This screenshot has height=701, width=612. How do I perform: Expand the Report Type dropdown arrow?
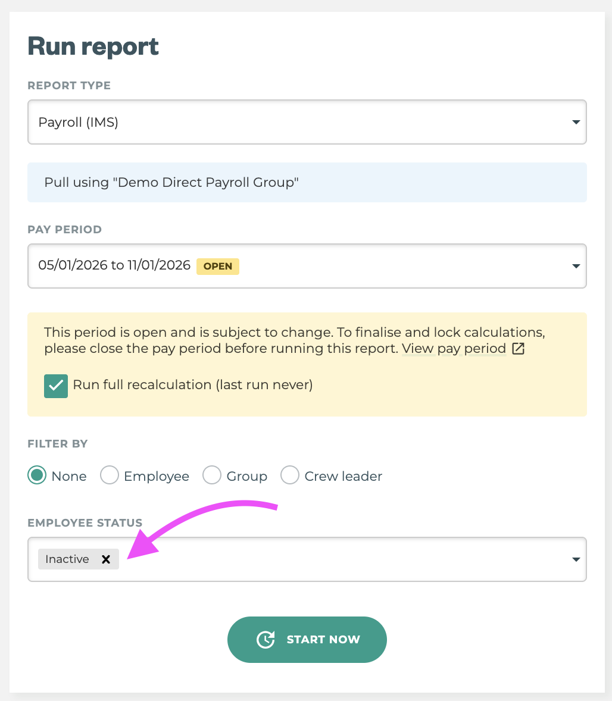(x=575, y=123)
